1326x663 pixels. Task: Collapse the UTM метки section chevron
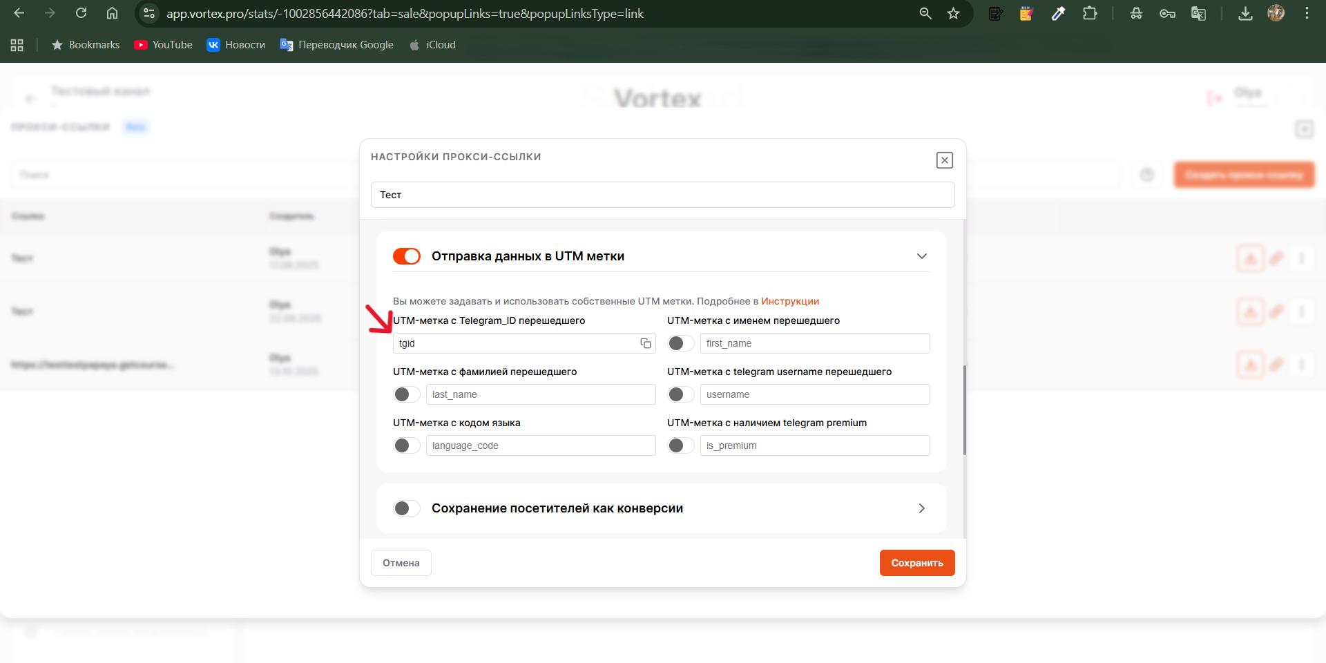922,256
